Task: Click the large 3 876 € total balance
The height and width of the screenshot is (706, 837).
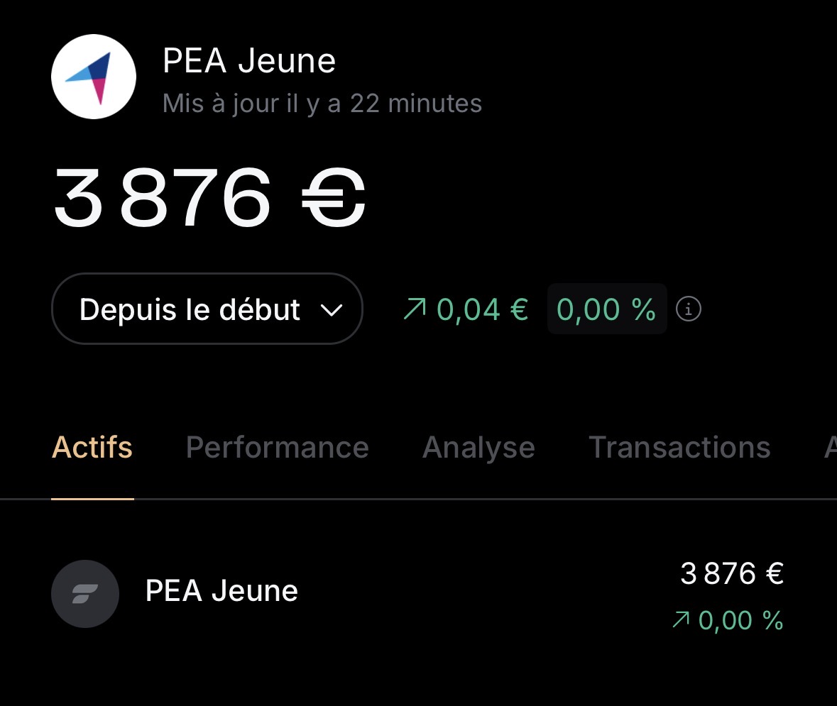Action: click(x=209, y=197)
